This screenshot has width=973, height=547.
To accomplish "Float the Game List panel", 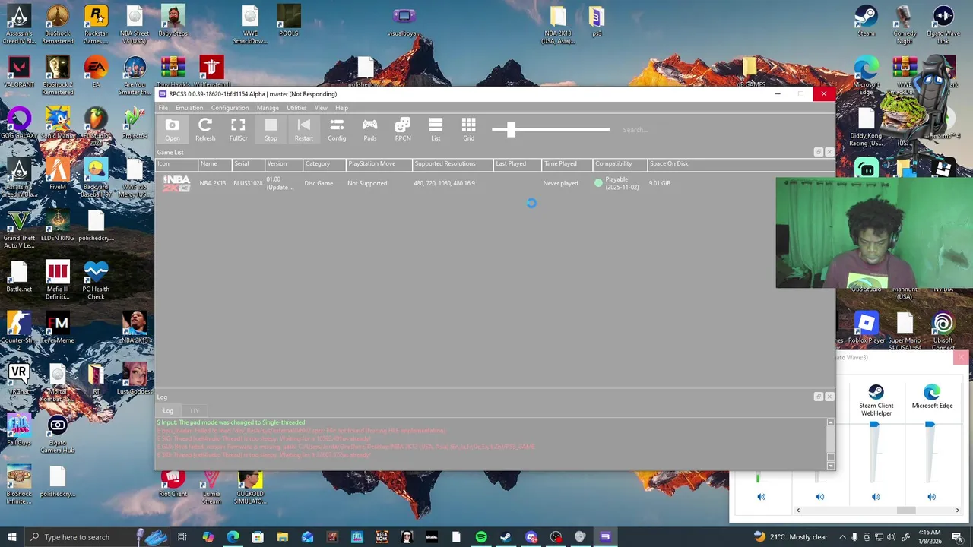I will [818, 152].
